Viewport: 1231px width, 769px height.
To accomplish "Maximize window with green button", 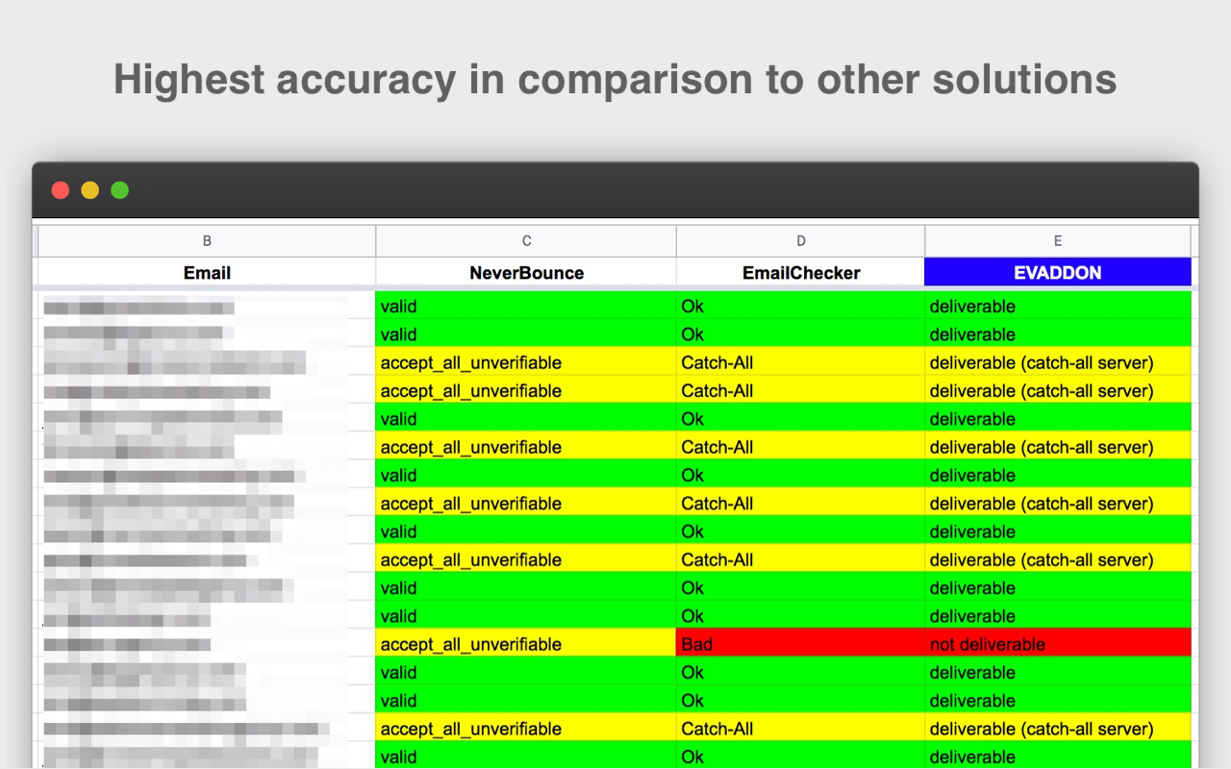I will 120,189.
